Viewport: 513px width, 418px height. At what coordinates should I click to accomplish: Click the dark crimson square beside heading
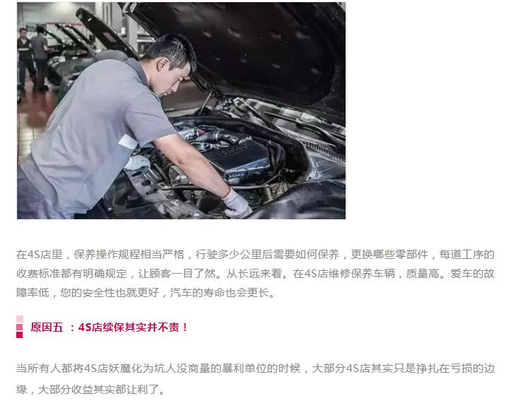(20, 335)
